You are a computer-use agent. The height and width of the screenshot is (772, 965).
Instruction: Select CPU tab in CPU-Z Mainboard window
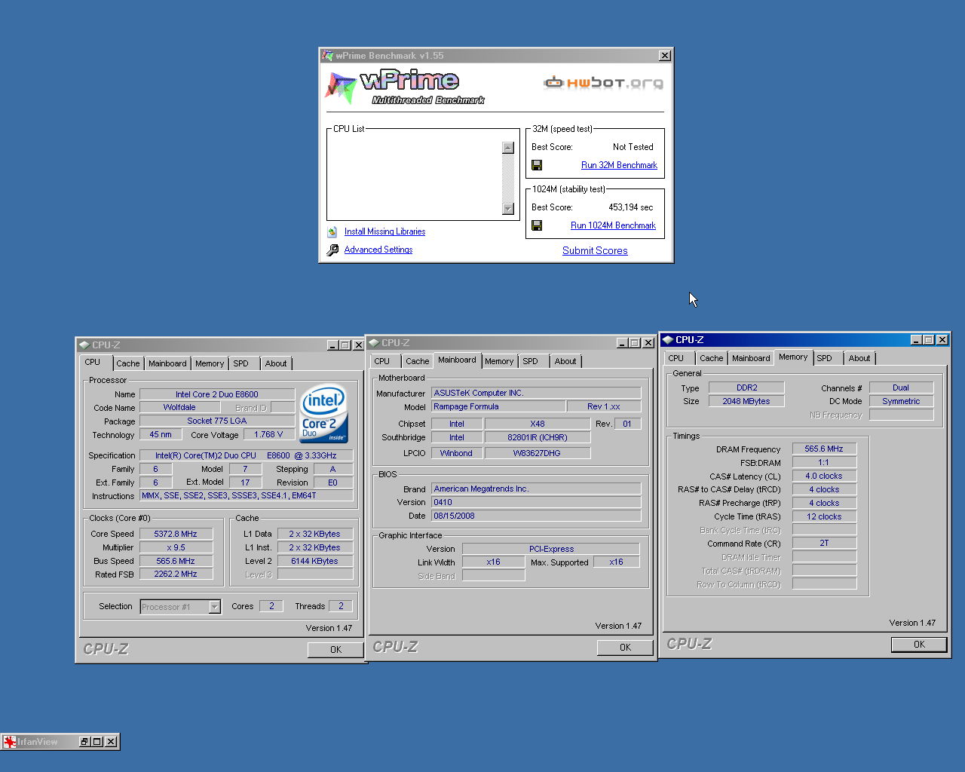coord(382,361)
